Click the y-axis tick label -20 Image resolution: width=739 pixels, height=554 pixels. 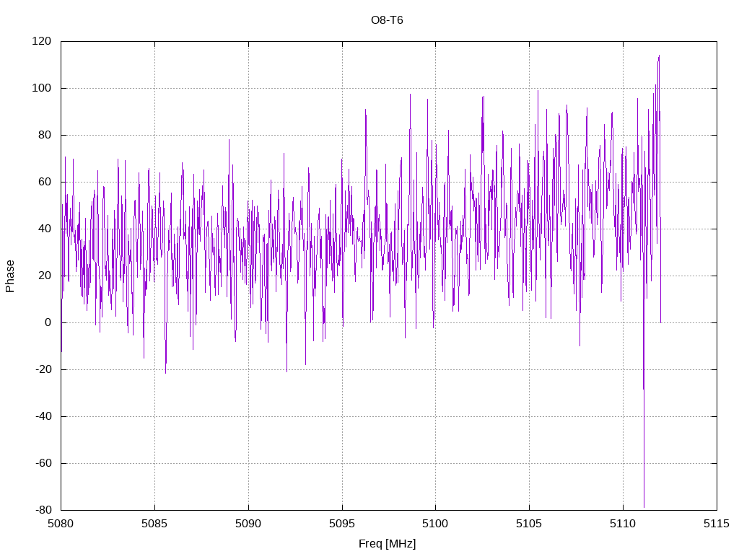coord(43,369)
